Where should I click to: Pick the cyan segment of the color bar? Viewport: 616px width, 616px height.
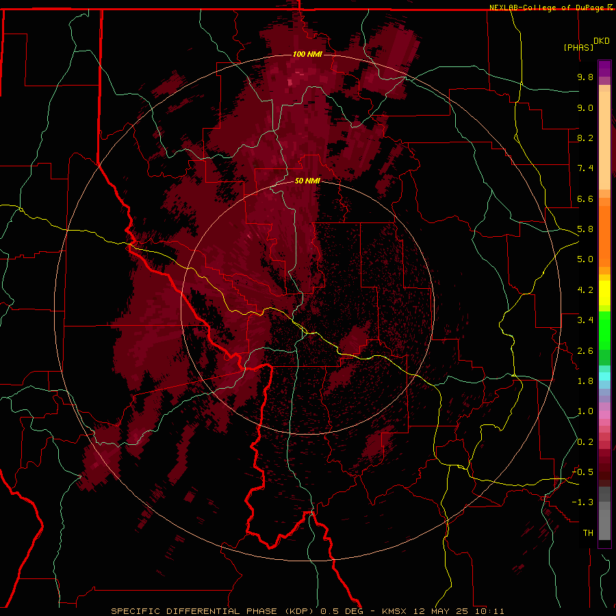604,376
